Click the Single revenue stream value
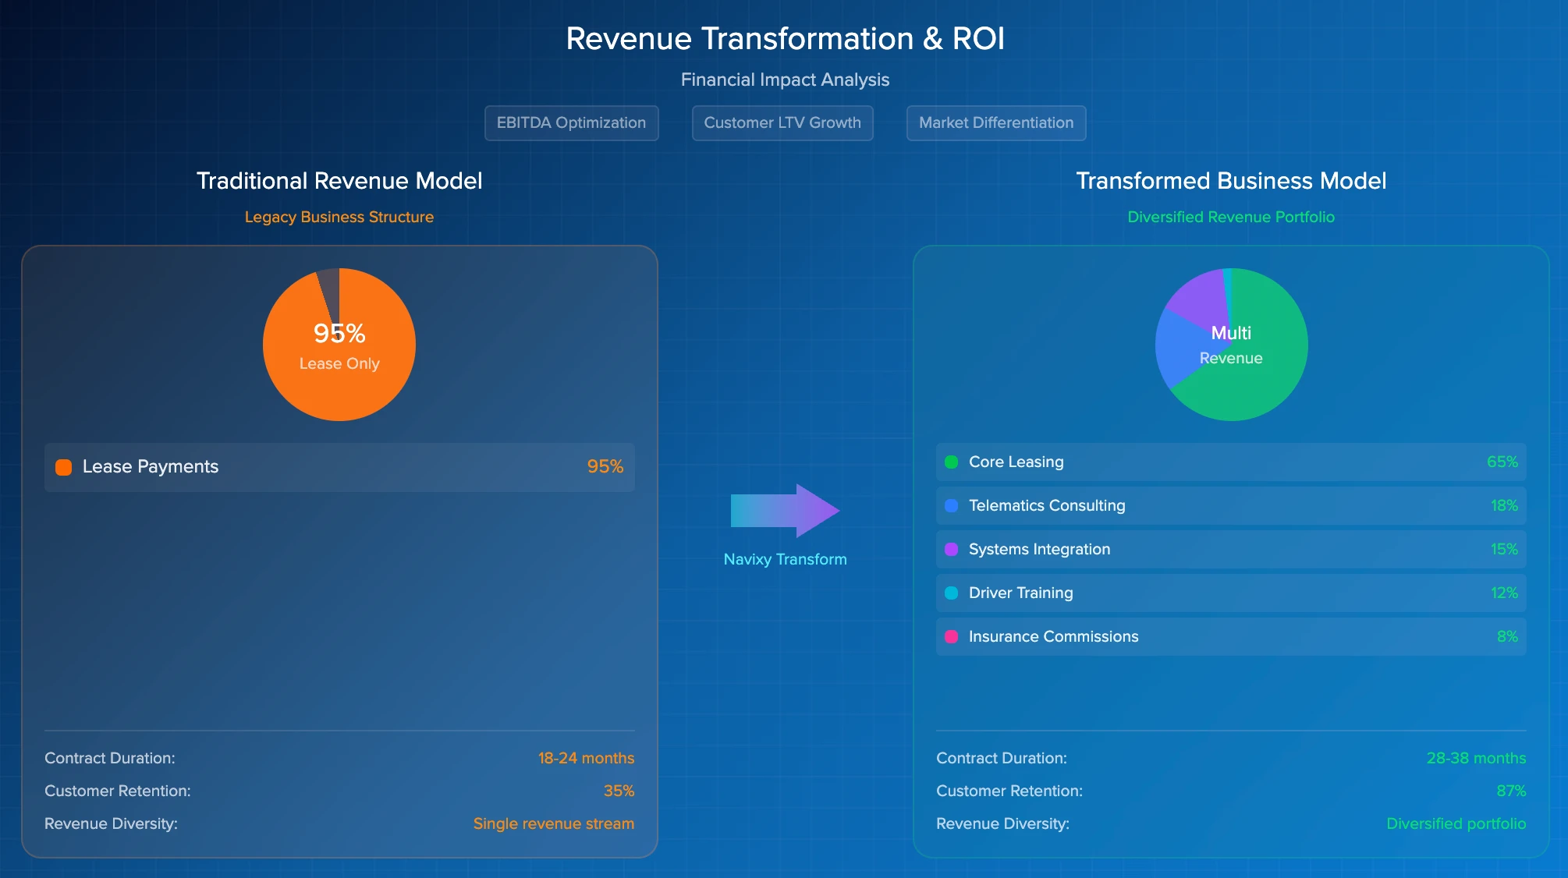 pos(553,823)
